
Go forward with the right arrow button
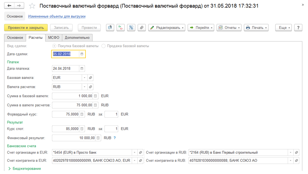pos(19,6)
